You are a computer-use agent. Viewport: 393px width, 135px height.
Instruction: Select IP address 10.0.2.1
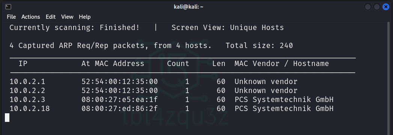[x=27, y=82]
